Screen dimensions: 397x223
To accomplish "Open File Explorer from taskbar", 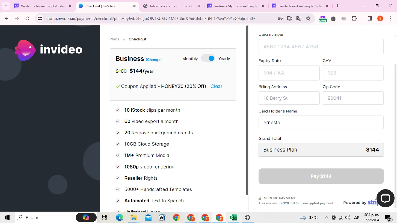I will (134, 217).
